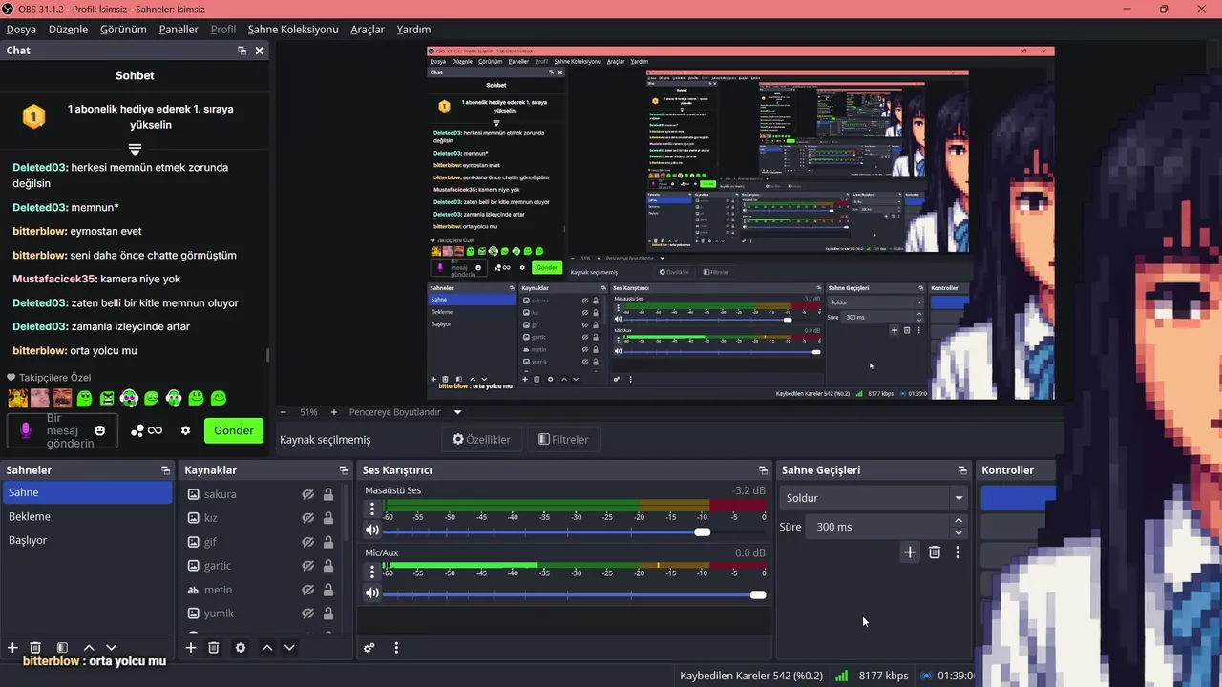Toggle visibility of yumik source
The height and width of the screenshot is (687, 1222).
pyautogui.click(x=308, y=614)
